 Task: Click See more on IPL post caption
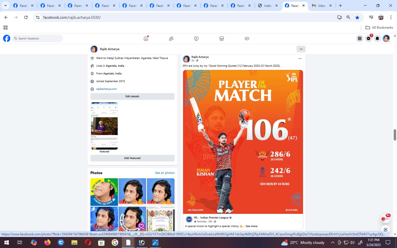click(251, 226)
